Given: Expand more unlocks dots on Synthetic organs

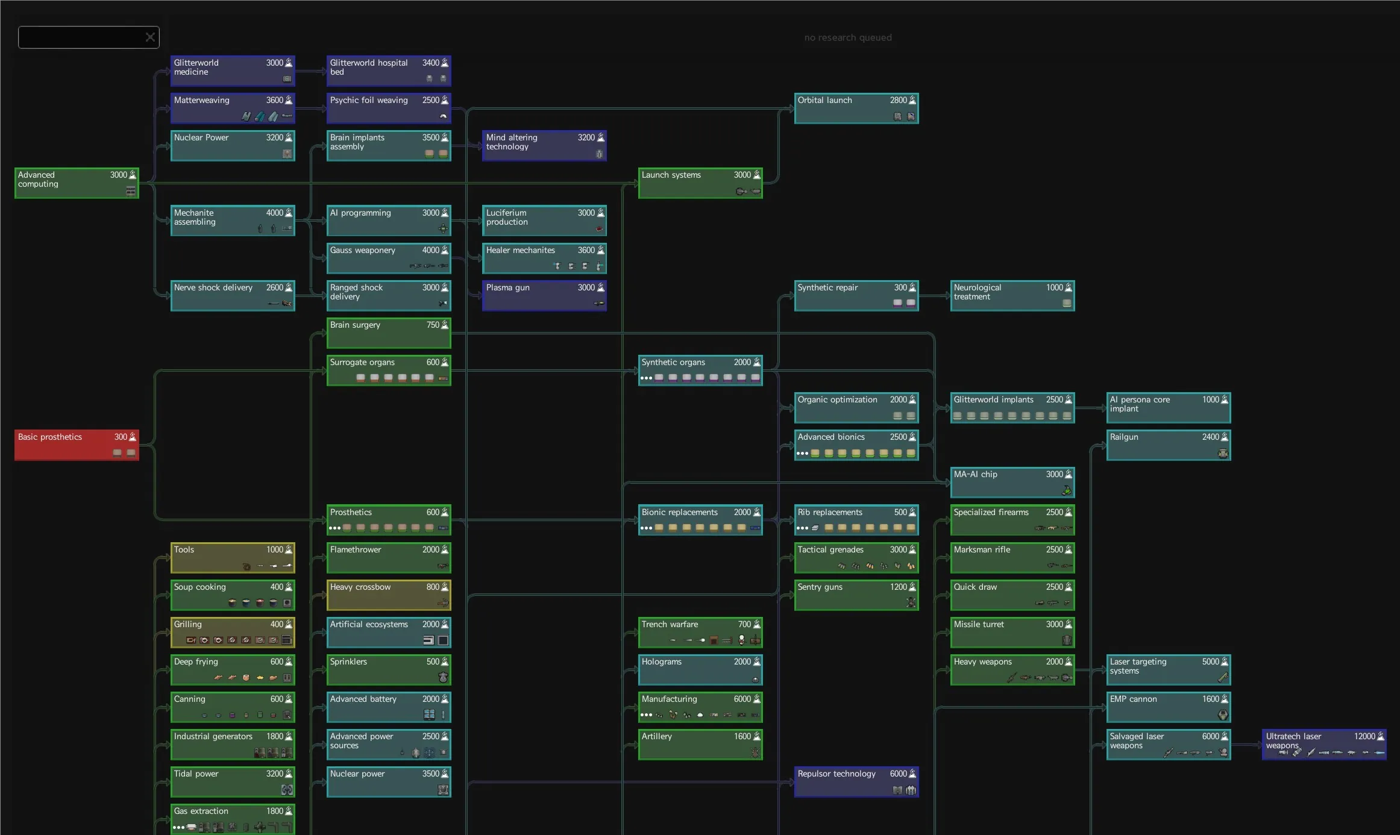Looking at the screenshot, I should pyautogui.click(x=646, y=378).
